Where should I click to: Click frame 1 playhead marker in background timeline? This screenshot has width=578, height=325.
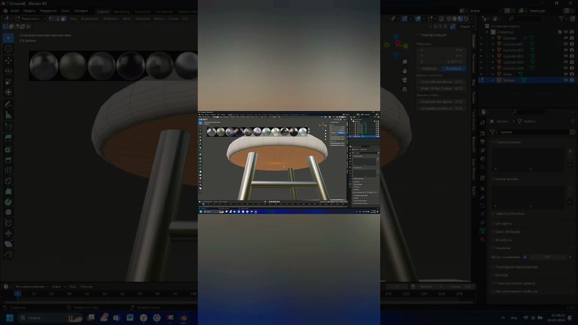click(x=17, y=293)
